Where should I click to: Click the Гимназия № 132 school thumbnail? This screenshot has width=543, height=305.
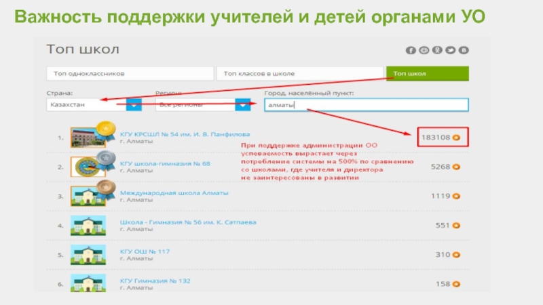(88, 283)
